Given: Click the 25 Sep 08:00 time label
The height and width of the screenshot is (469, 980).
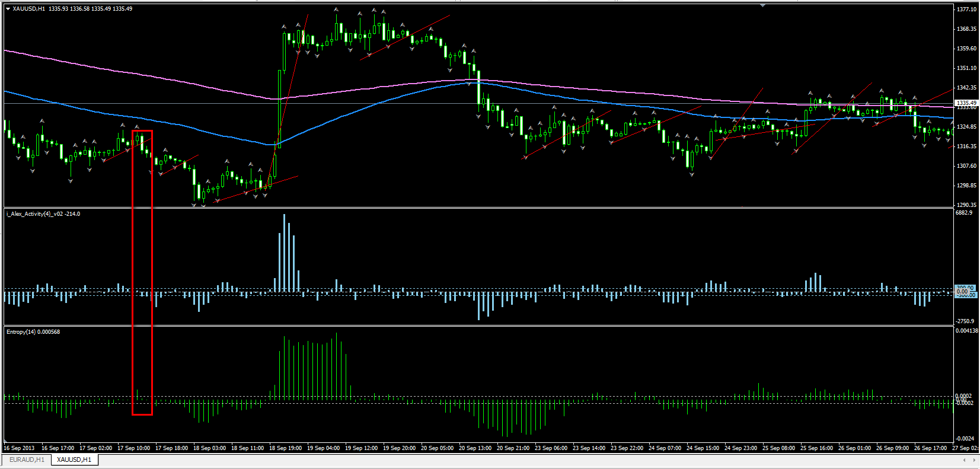Looking at the screenshot, I should tap(778, 448).
